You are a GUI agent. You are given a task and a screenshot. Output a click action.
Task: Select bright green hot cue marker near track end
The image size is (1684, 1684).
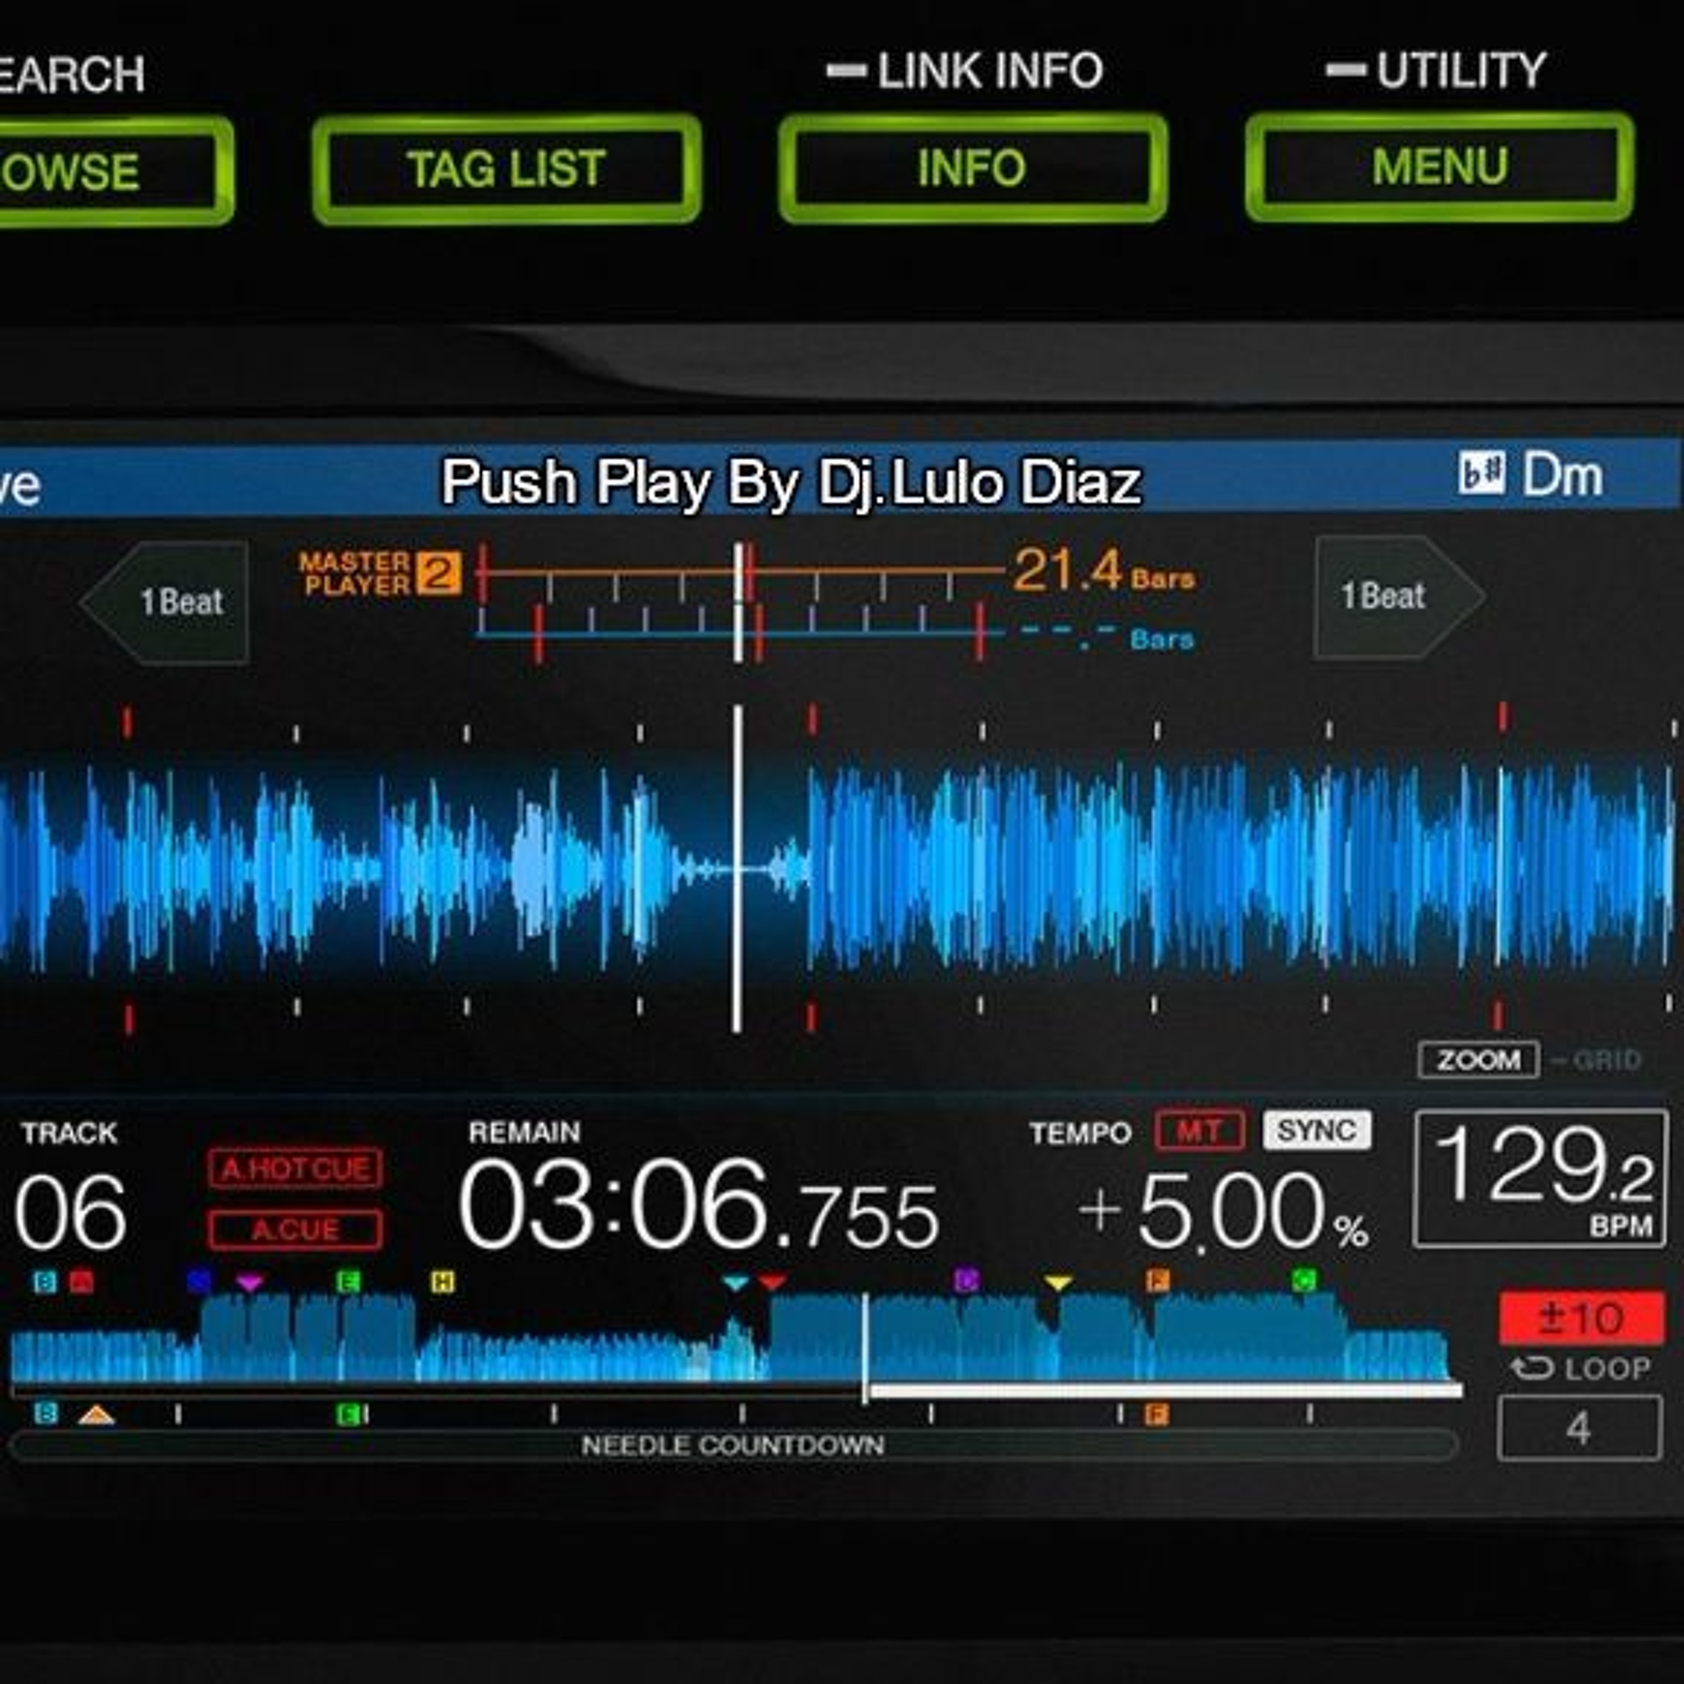tap(1304, 1280)
